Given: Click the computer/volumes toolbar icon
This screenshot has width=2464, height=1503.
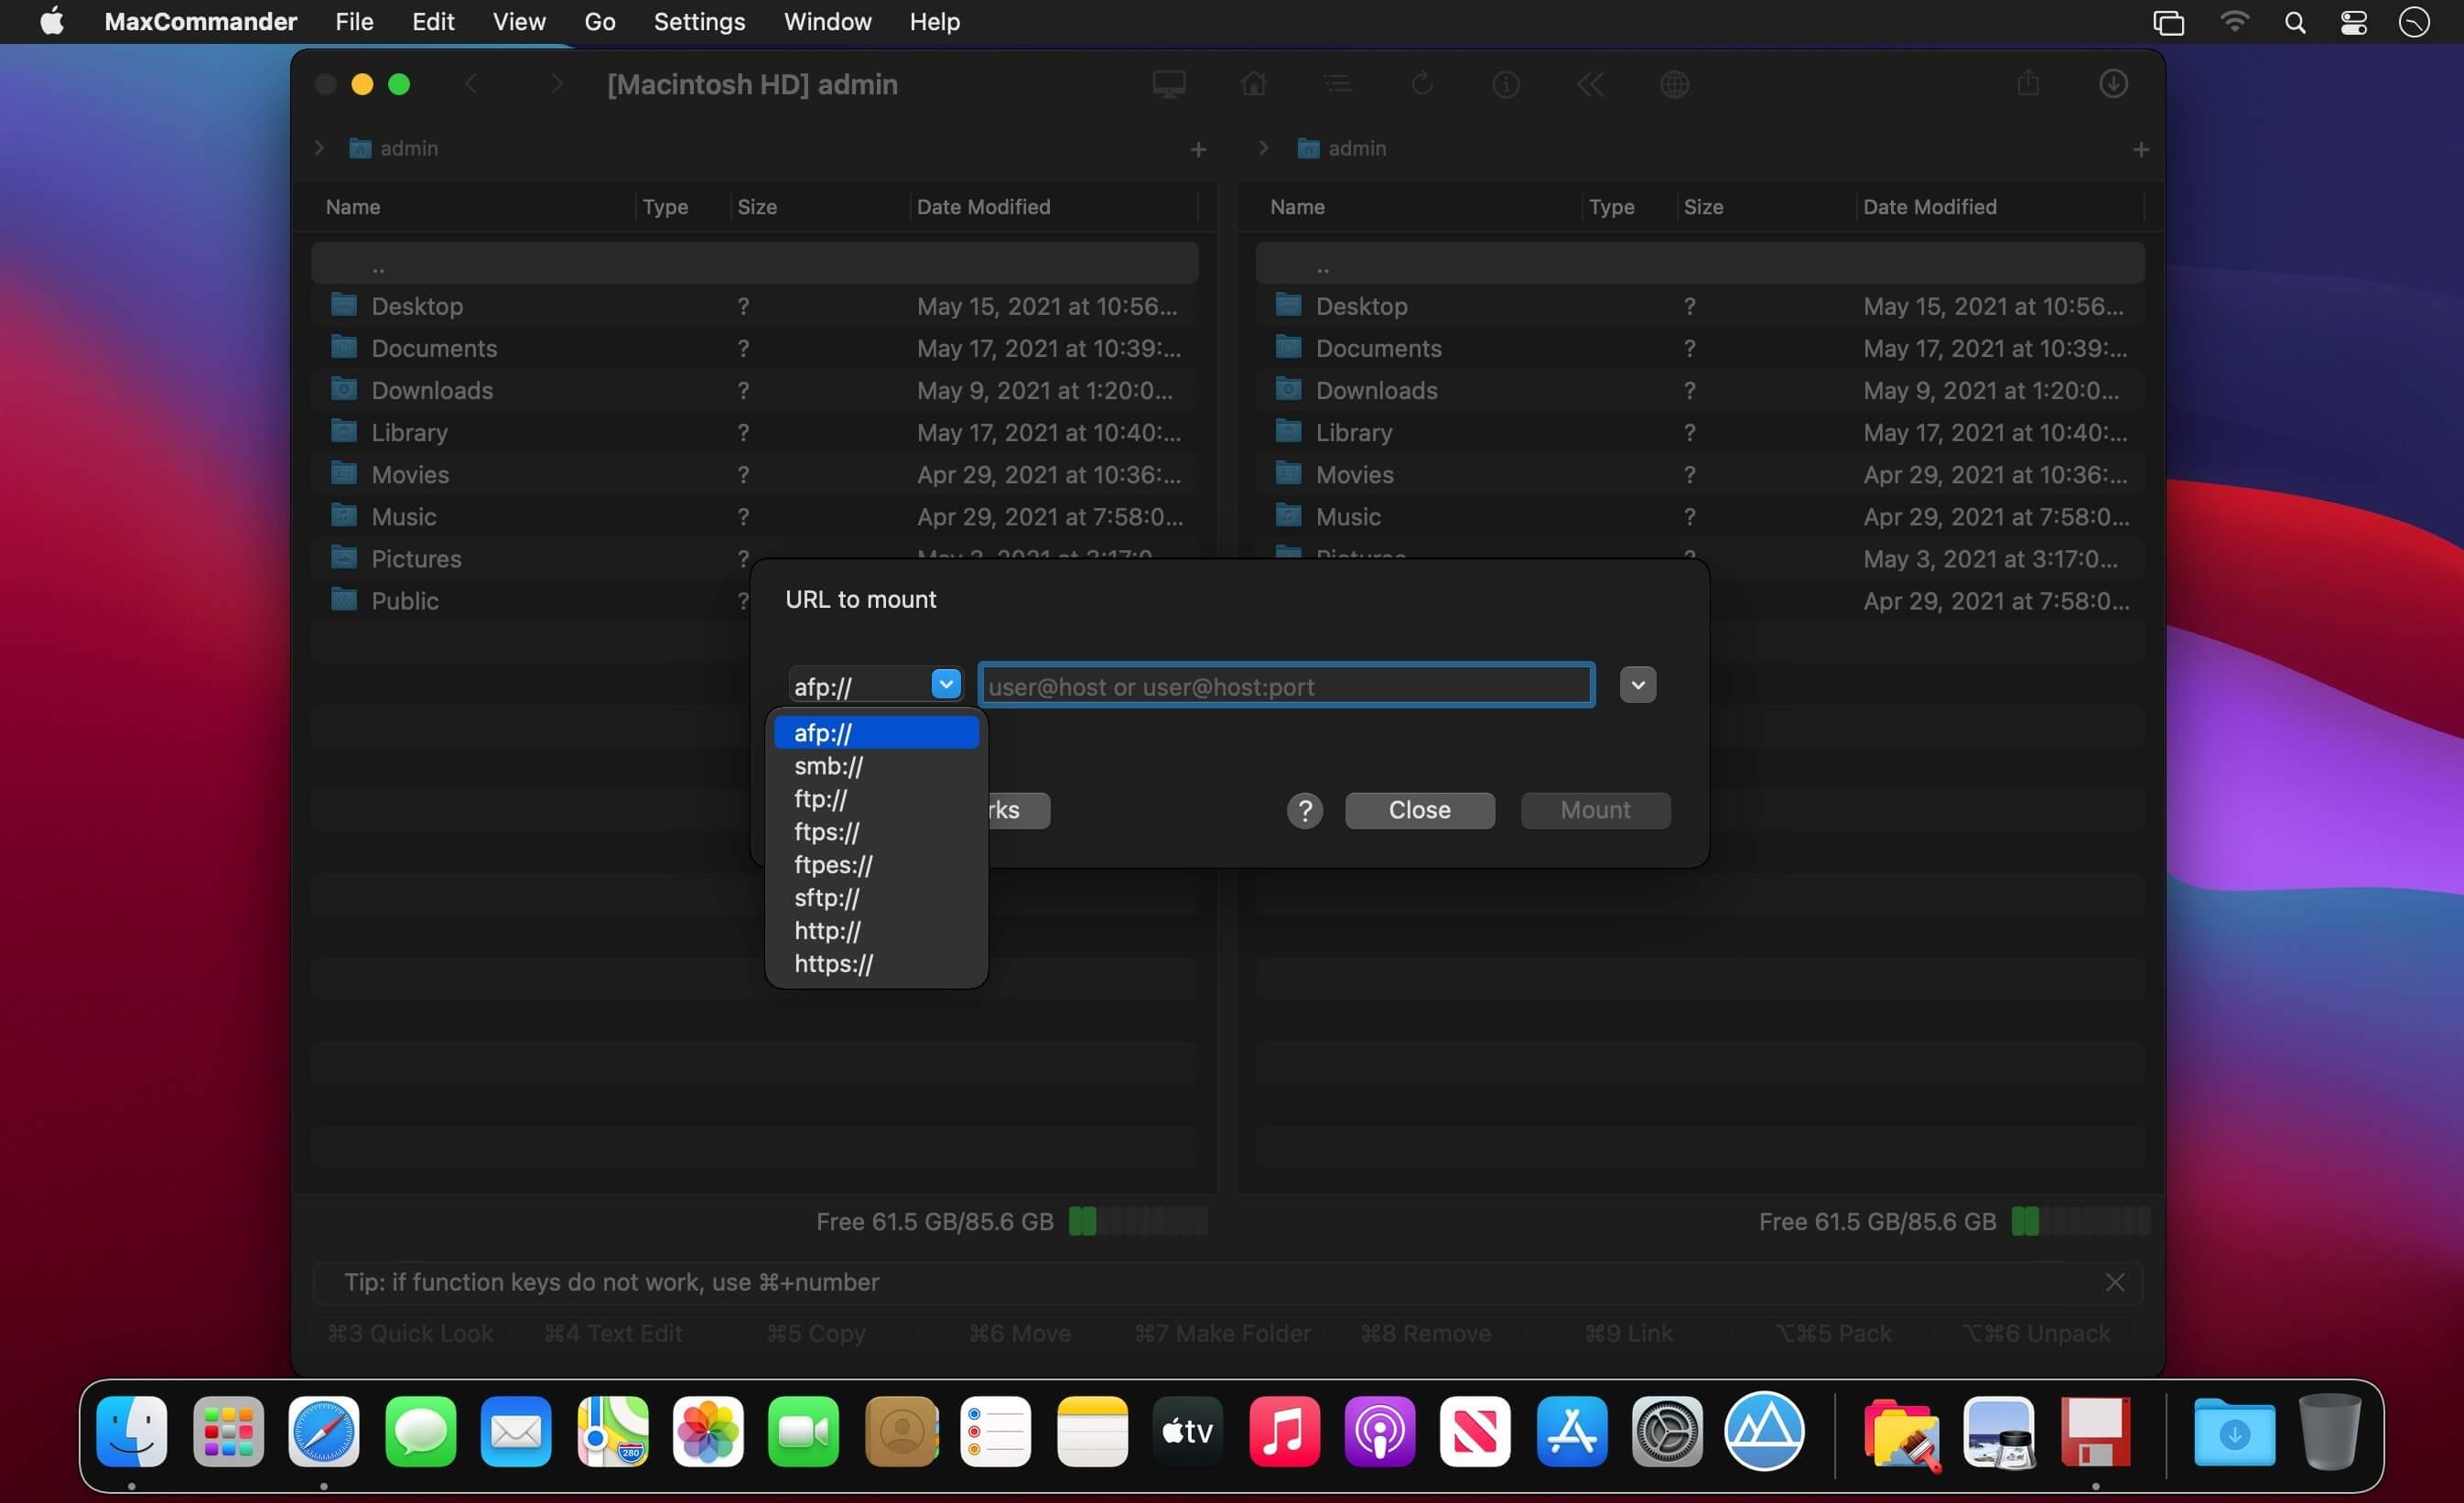Looking at the screenshot, I should tap(1168, 84).
